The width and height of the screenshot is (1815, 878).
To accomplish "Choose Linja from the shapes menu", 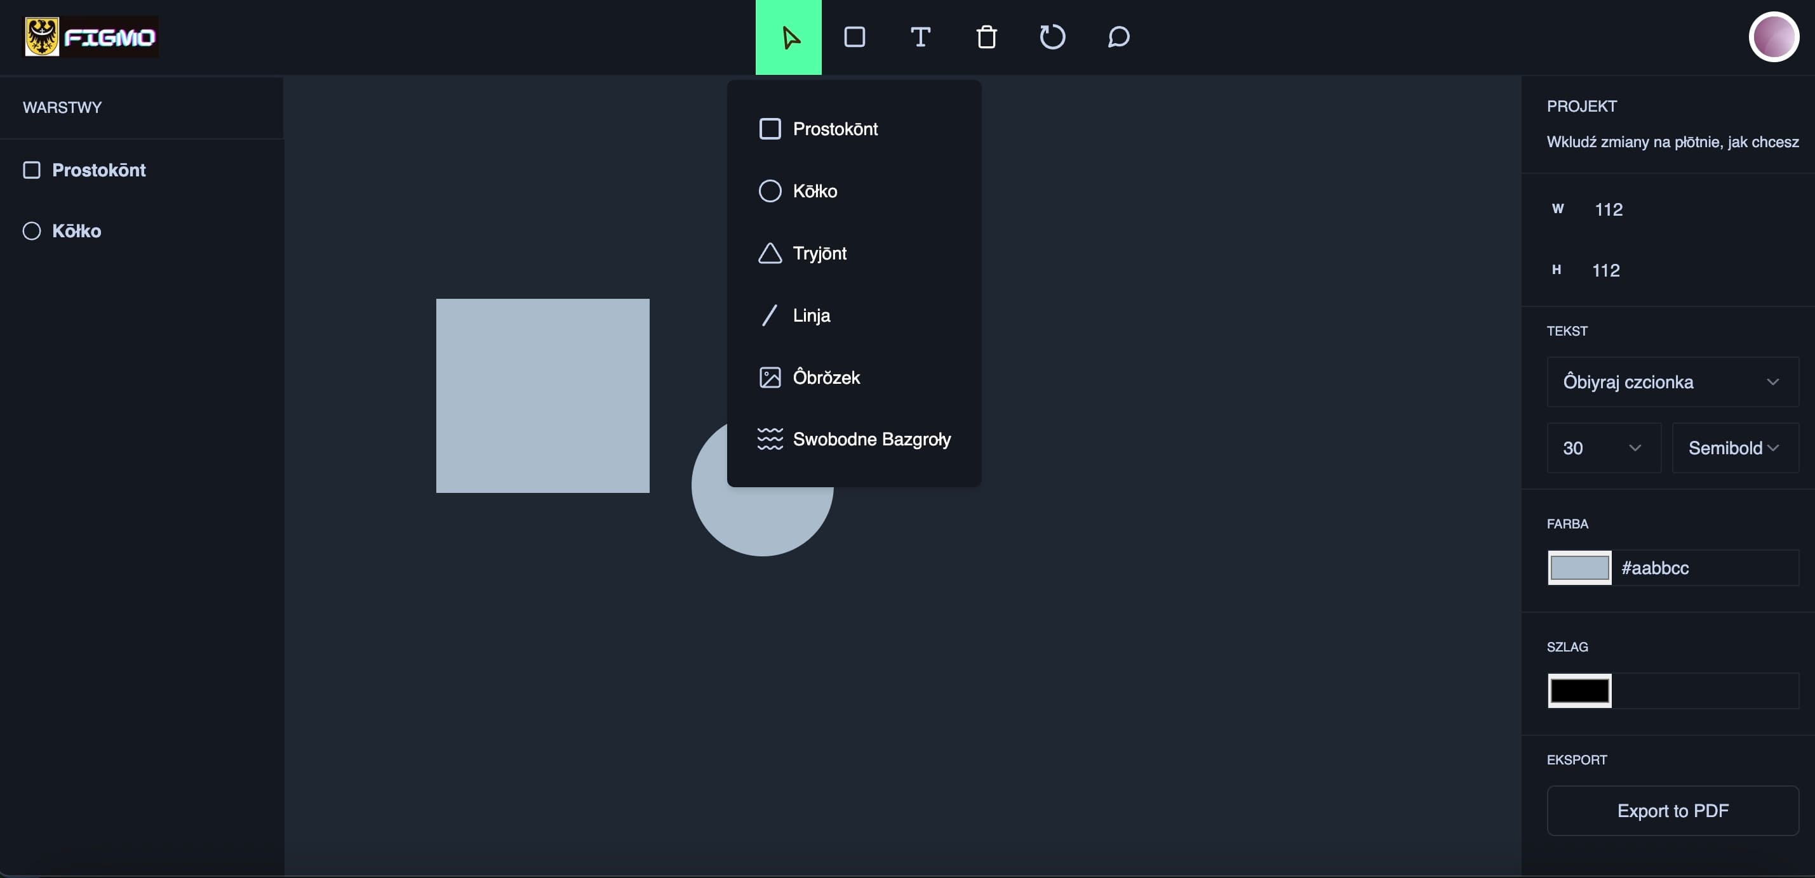I will coord(810,315).
